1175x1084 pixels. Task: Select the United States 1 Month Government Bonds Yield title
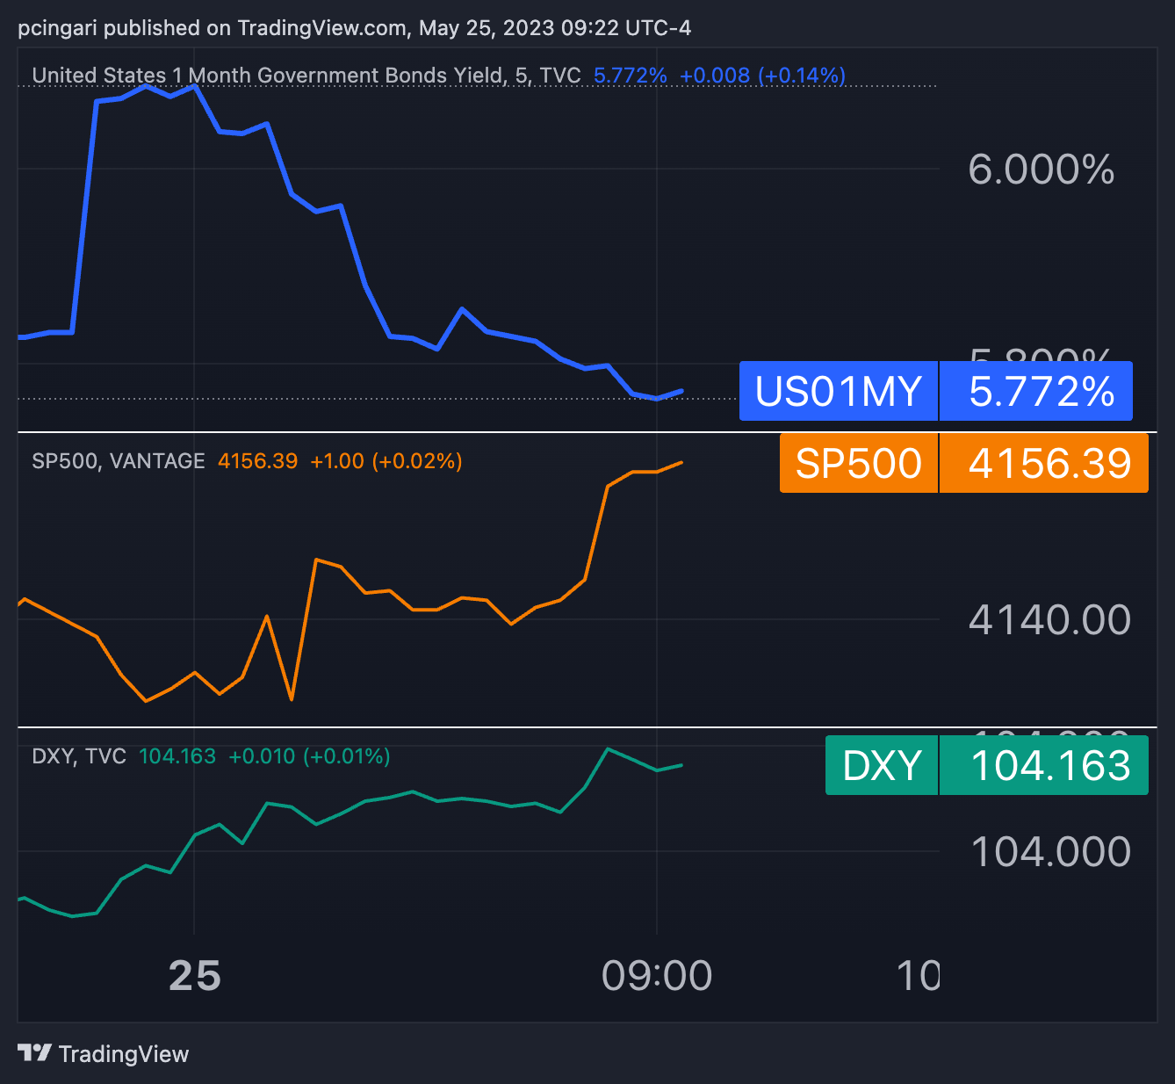pos(306,76)
